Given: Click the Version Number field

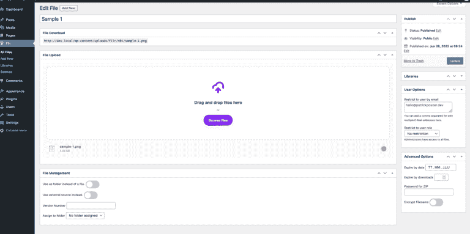Looking at the screenshot, I should [91, 205].
